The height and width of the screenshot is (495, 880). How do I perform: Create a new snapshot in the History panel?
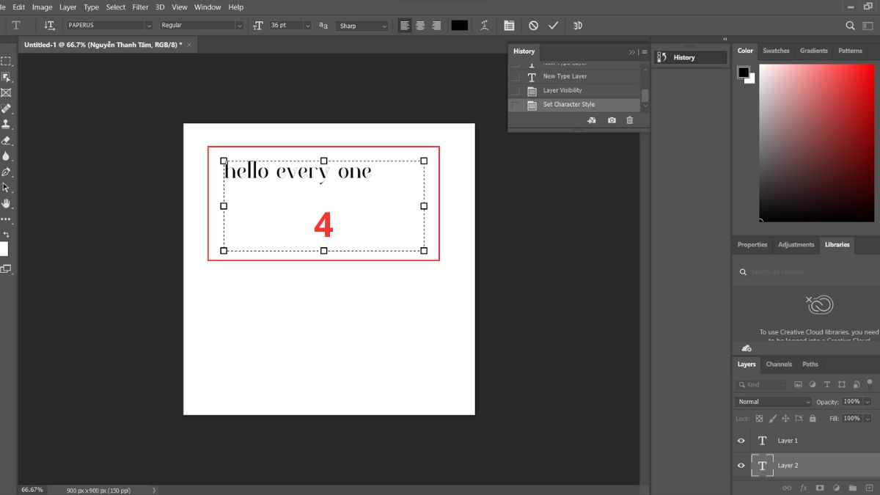pos(611,120)
